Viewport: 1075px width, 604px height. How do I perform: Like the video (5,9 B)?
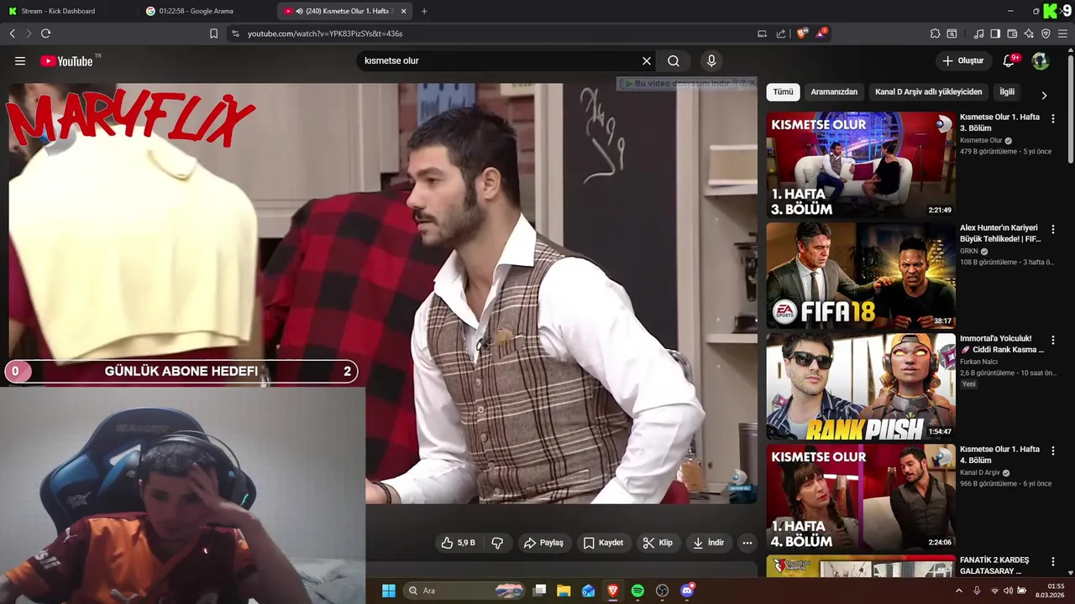coord(459,543)
